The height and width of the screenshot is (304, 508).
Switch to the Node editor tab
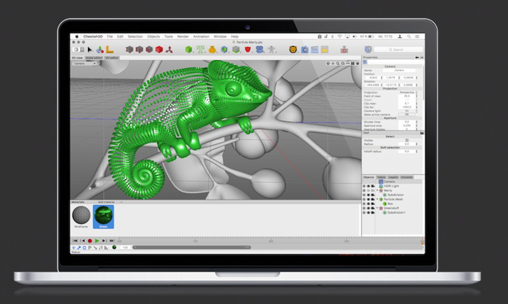click(94, 58)
